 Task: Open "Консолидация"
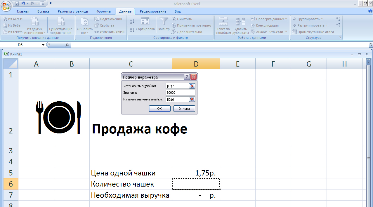pos(265,25)
